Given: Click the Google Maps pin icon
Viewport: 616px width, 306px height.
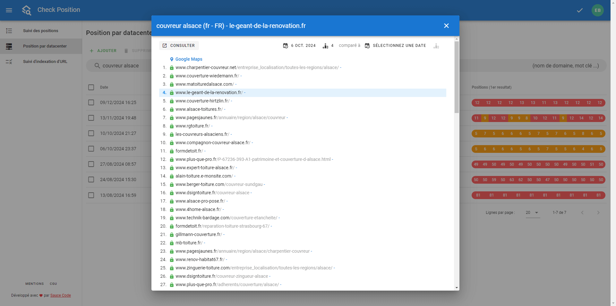Looking at the screenshot, I should pyautogui.click(x=172, y=59).
